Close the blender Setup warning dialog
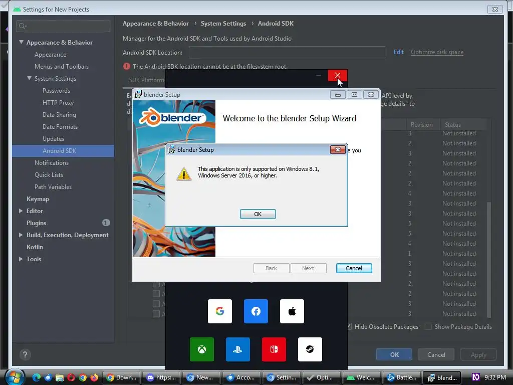The width and height of the screenshot is (513, 385). tap(338, 149)
